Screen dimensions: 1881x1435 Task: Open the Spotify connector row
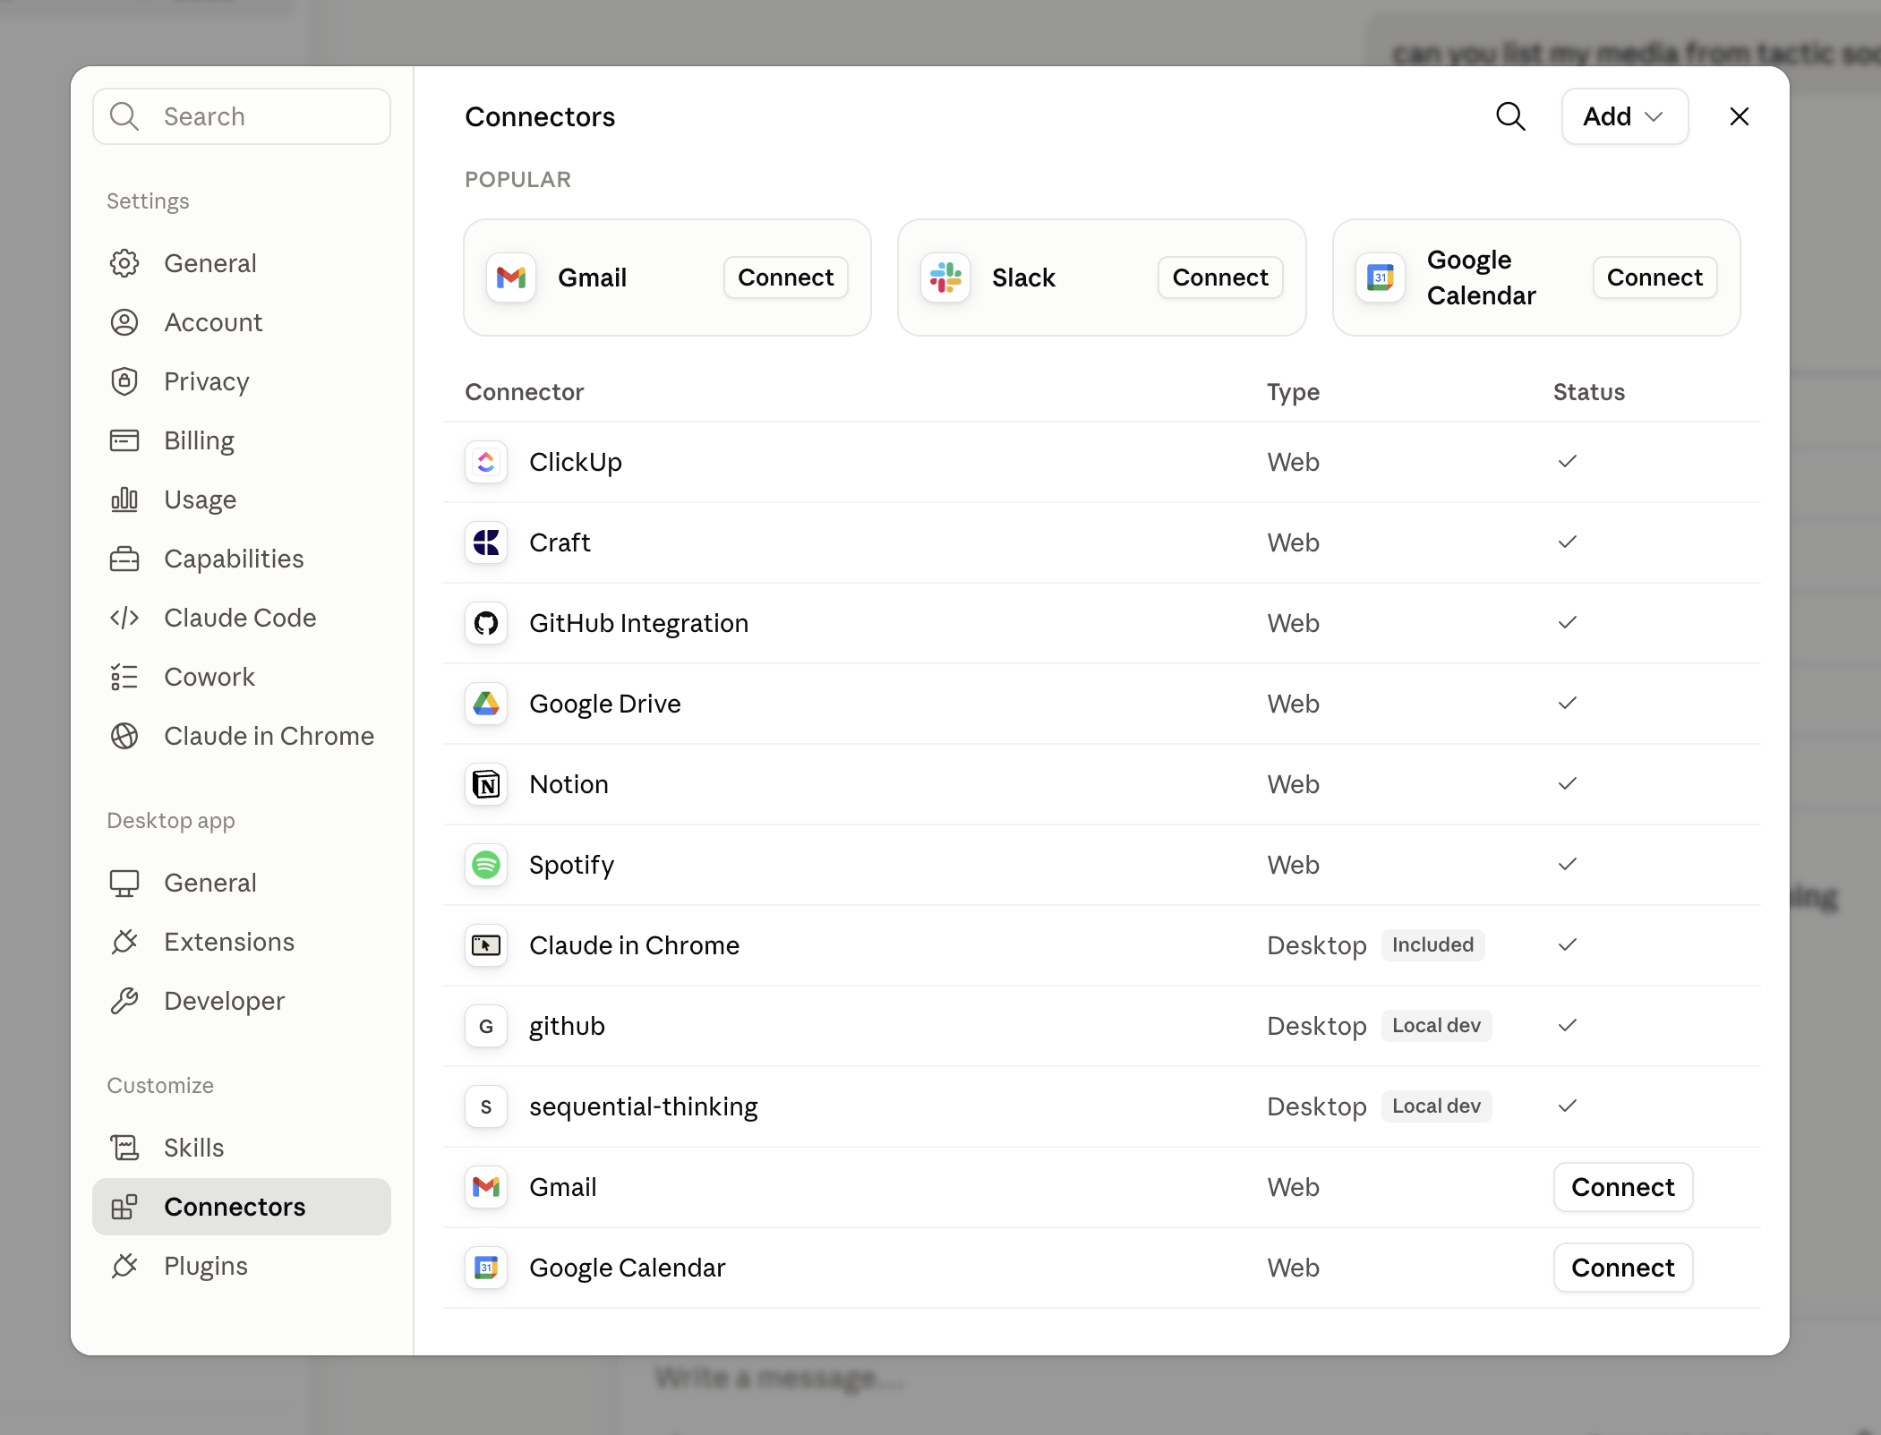[x=1101, y=865]
